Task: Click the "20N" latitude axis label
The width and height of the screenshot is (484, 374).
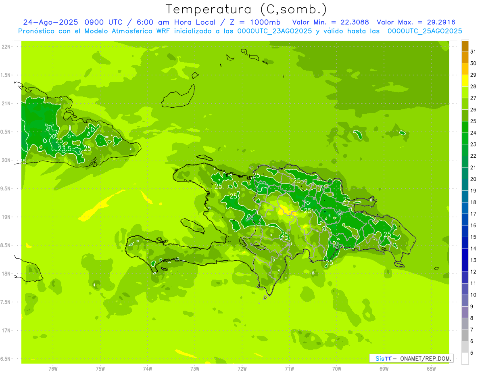Action: (x=6, y=160)
